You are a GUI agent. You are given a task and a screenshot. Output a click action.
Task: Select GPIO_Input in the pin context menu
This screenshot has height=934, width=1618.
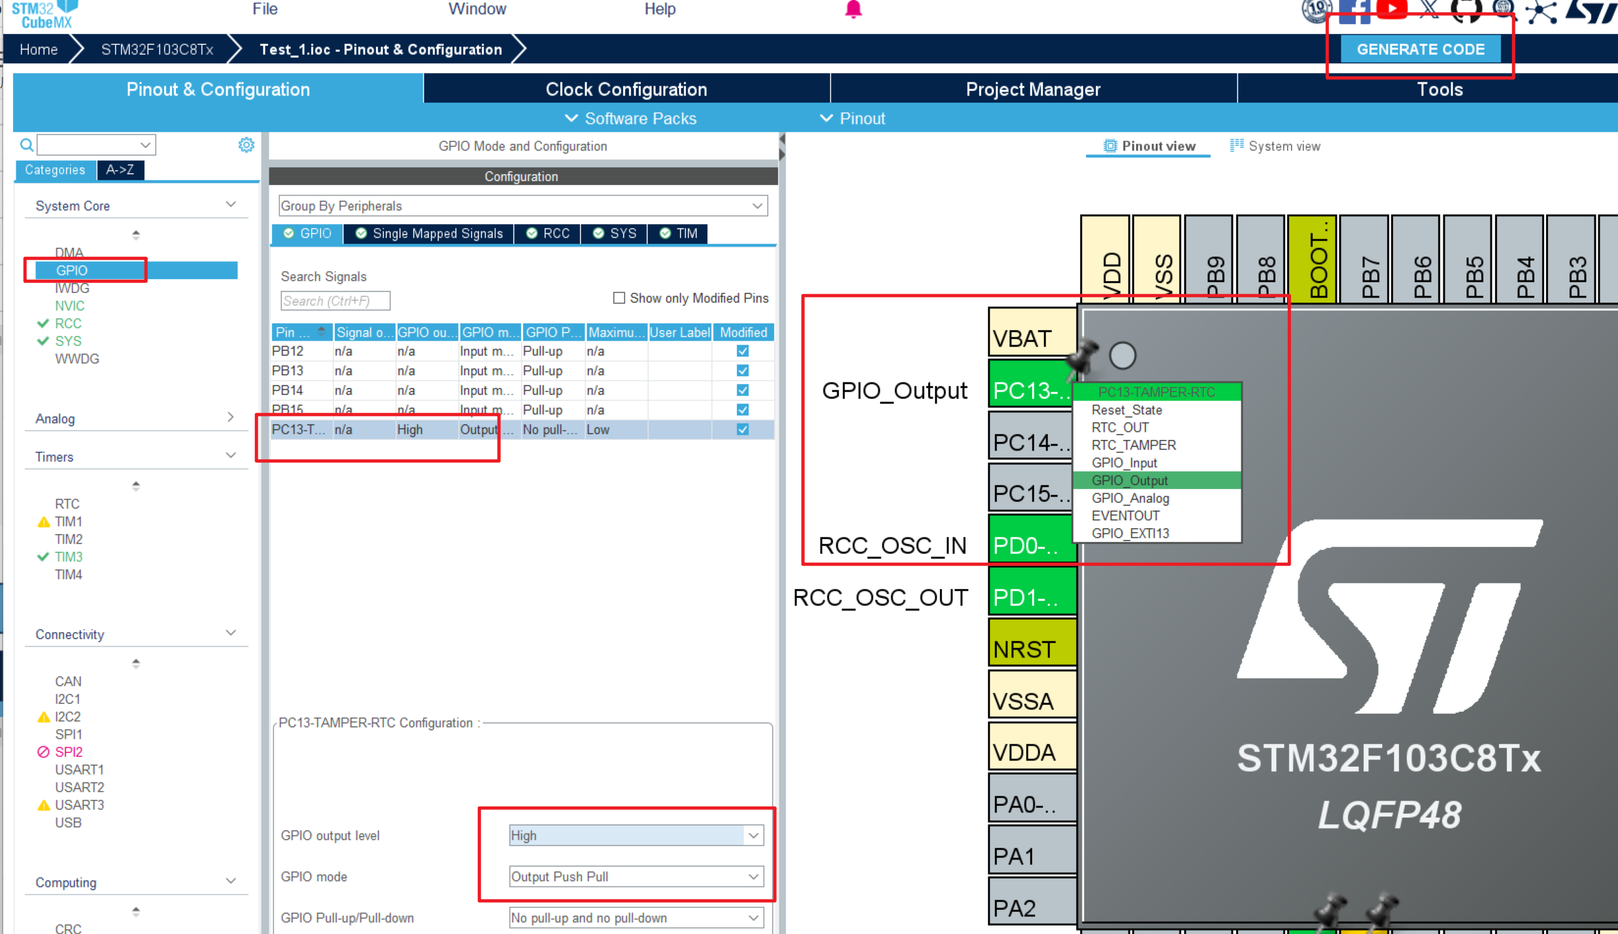[x=1124, y=463]
